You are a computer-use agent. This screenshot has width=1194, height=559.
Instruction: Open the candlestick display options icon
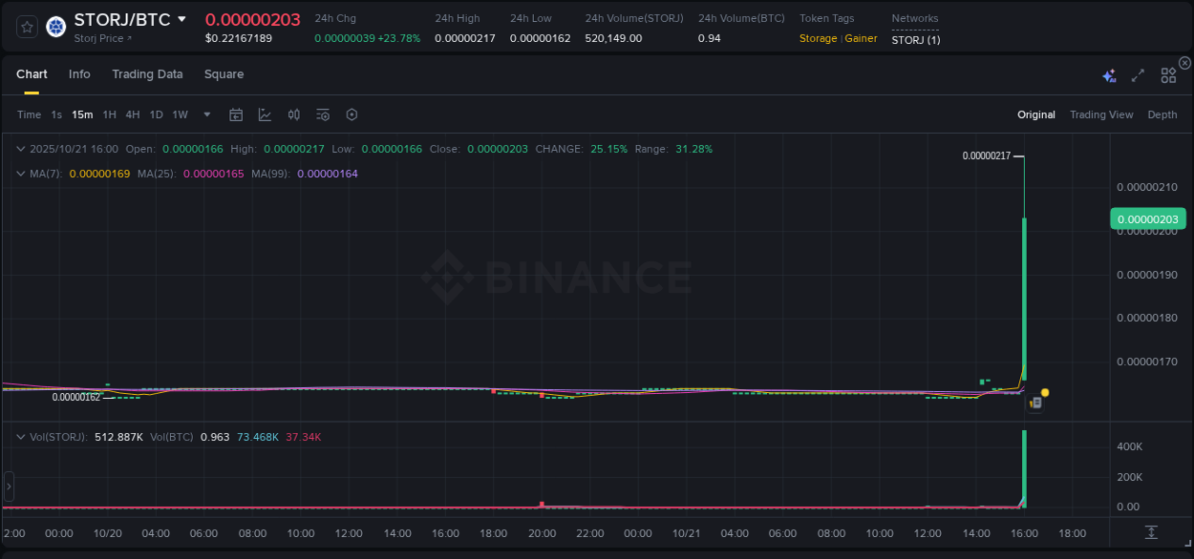pyautogui.click(x=293, y=114)
